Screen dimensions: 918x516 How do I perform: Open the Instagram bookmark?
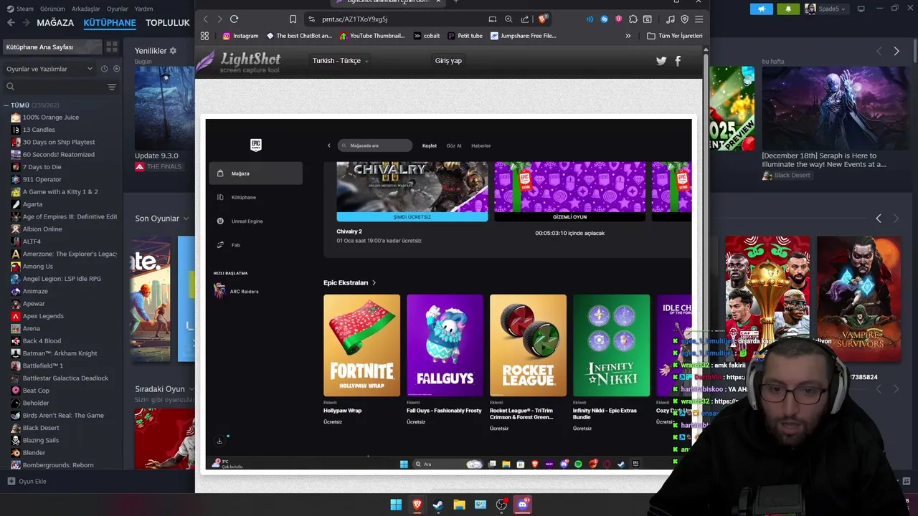[x=240, y=36]
